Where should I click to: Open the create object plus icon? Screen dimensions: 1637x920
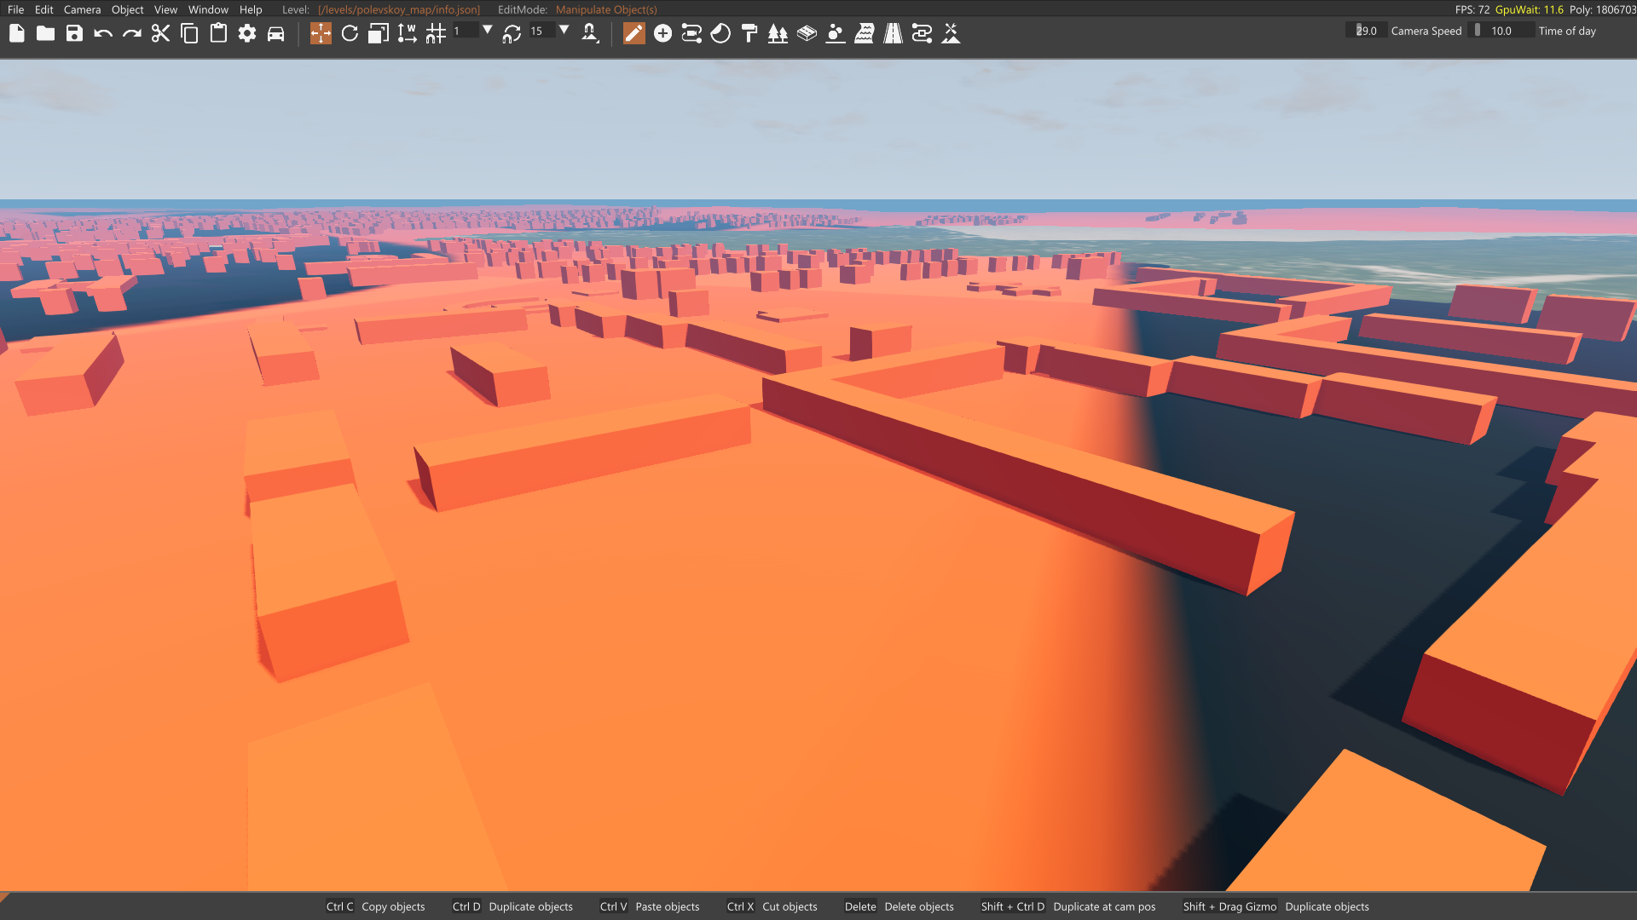pyautogui.click(x=662, y=33)
